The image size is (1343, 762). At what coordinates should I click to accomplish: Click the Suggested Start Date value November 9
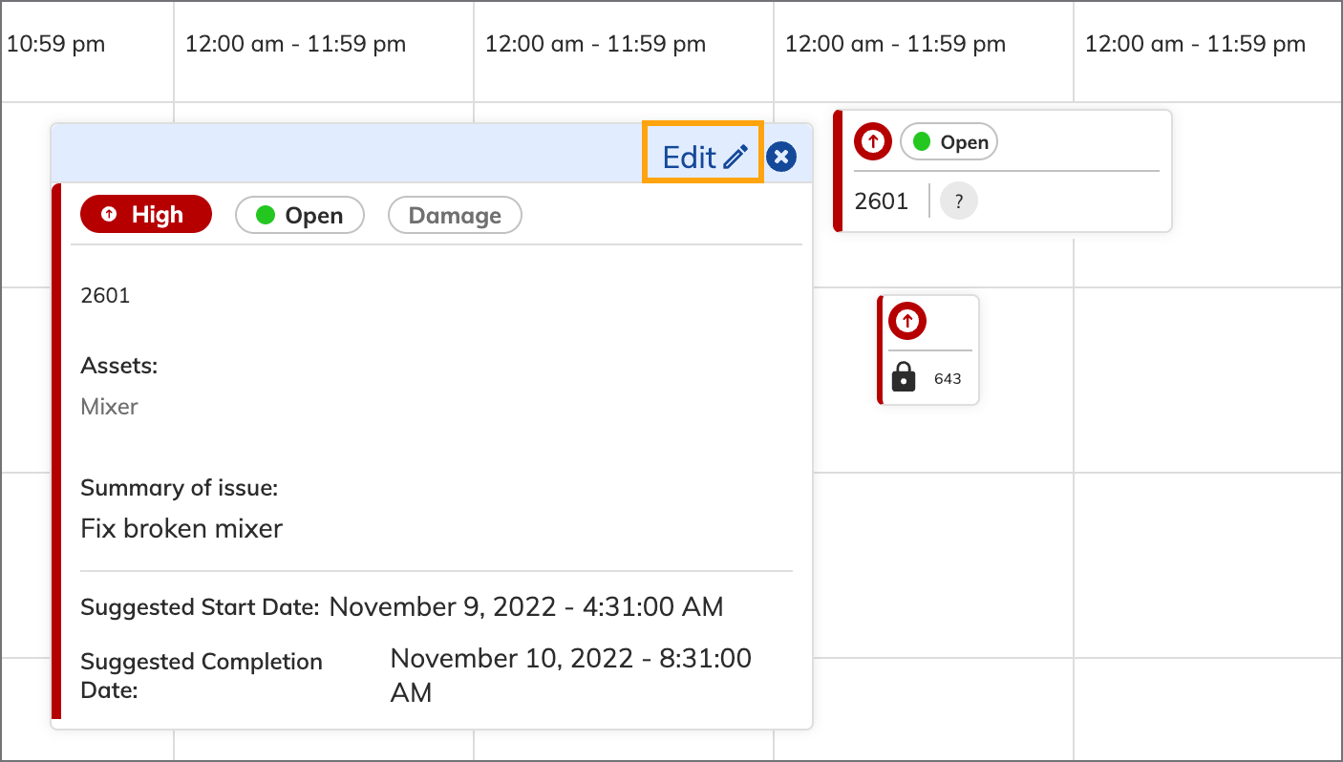526,606
